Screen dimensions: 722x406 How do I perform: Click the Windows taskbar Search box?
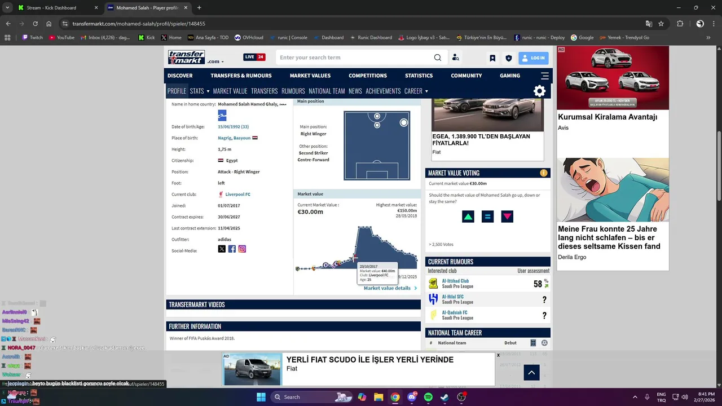(312, 397)
